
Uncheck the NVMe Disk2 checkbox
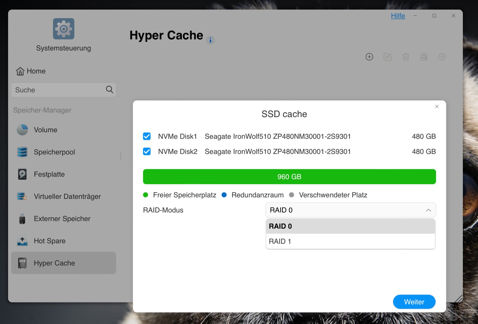point(147,151)
